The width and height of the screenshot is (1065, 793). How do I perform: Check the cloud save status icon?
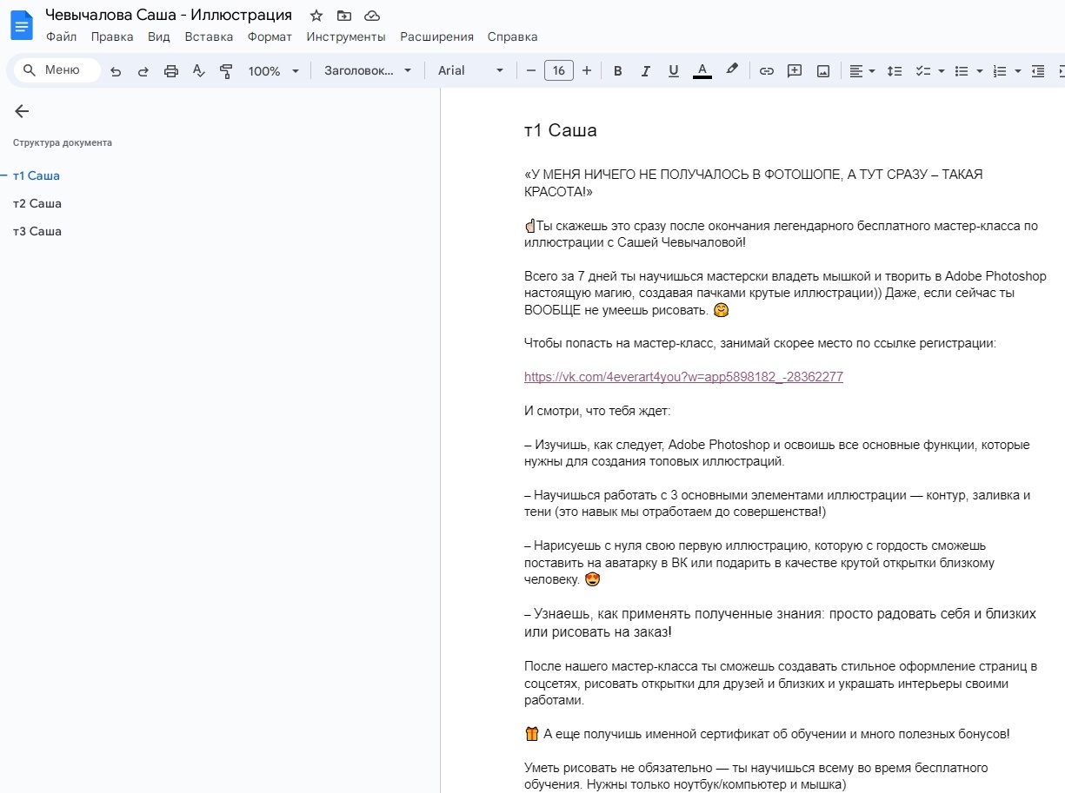tap(372, 16)
